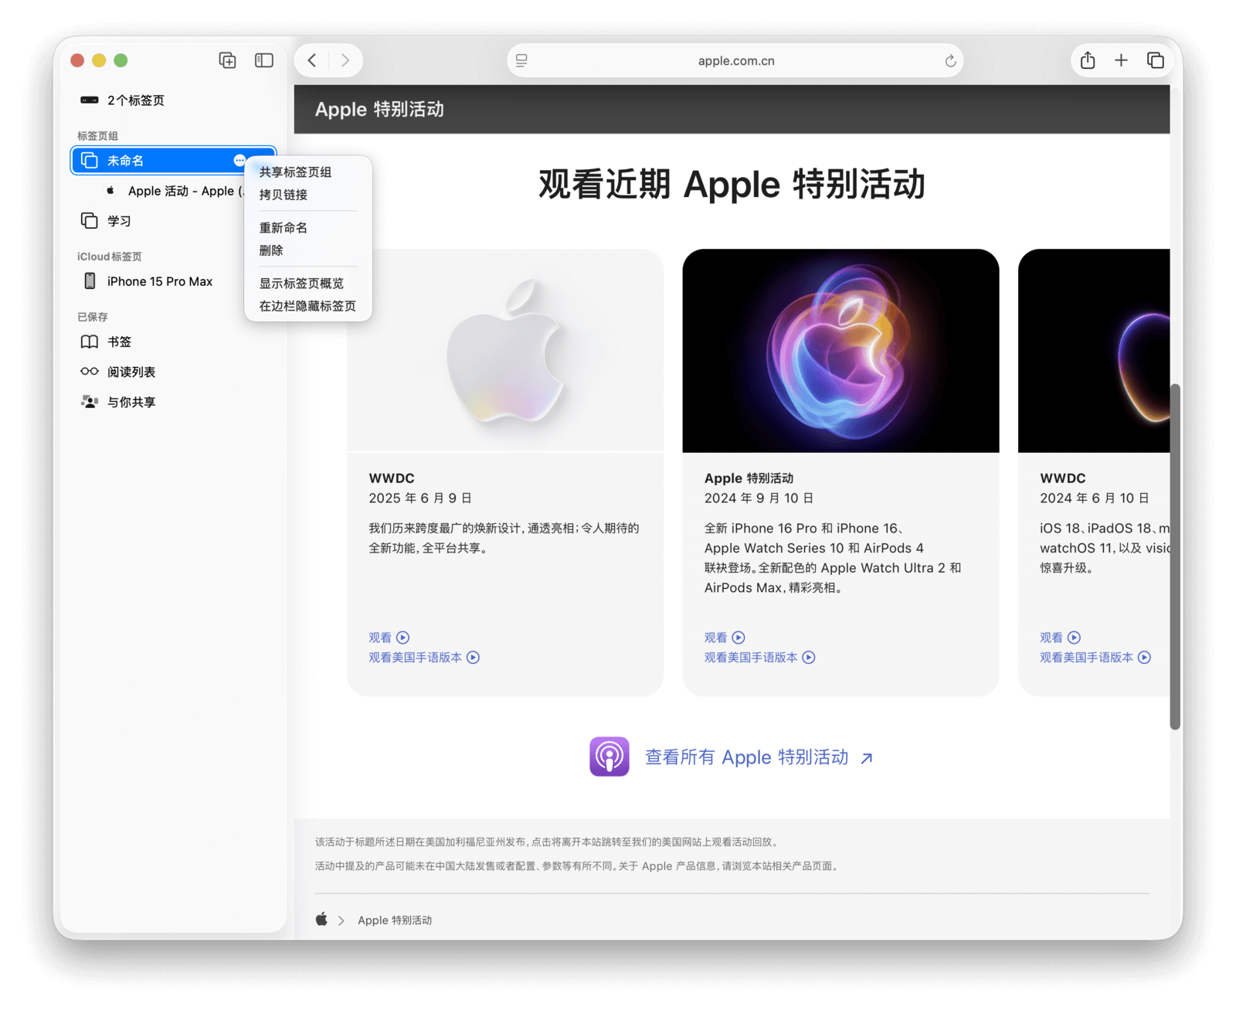
Task: Click the Podcasts app icon
Action: tap(610, 757)
